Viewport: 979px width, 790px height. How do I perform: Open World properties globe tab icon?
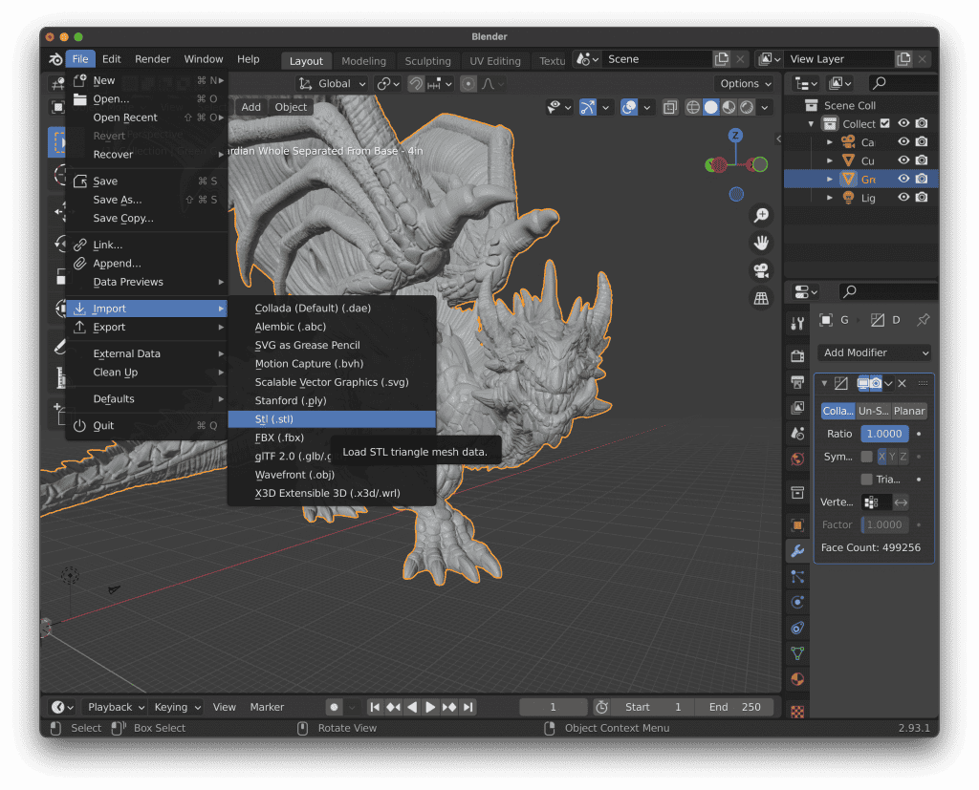pos(797,459)
